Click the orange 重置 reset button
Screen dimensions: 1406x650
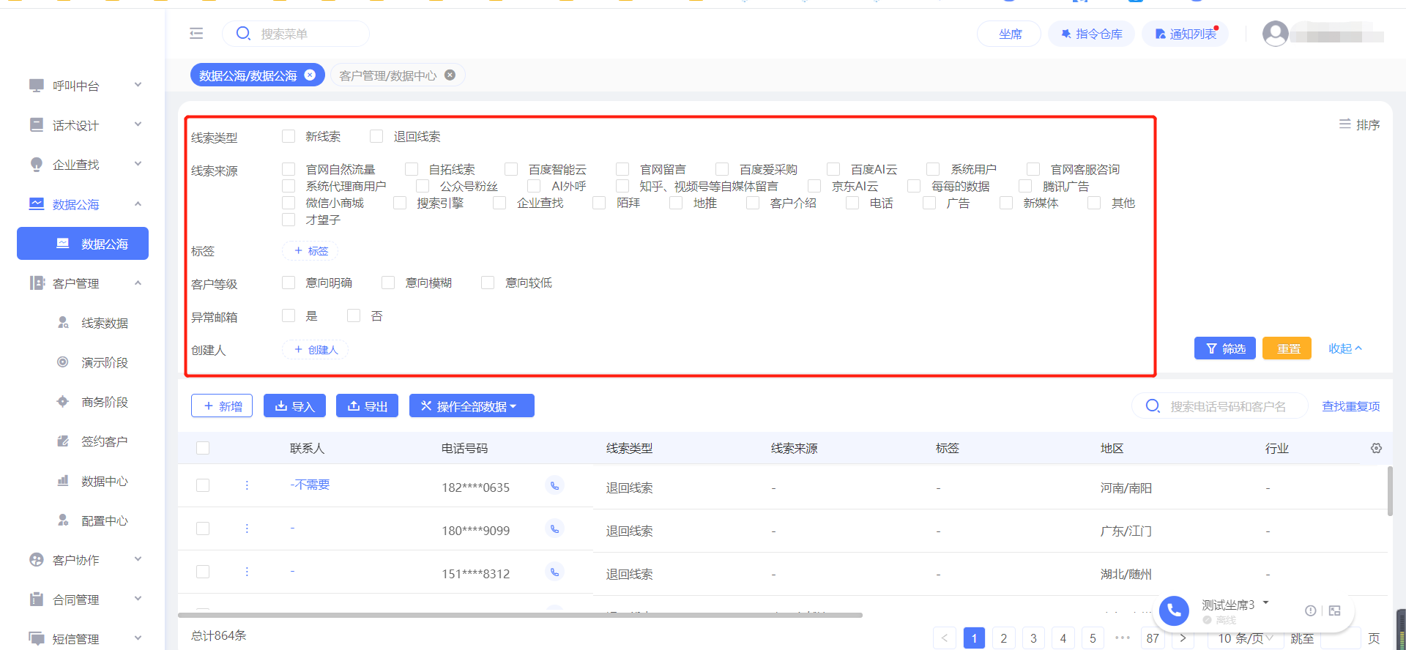[1287, 348]
